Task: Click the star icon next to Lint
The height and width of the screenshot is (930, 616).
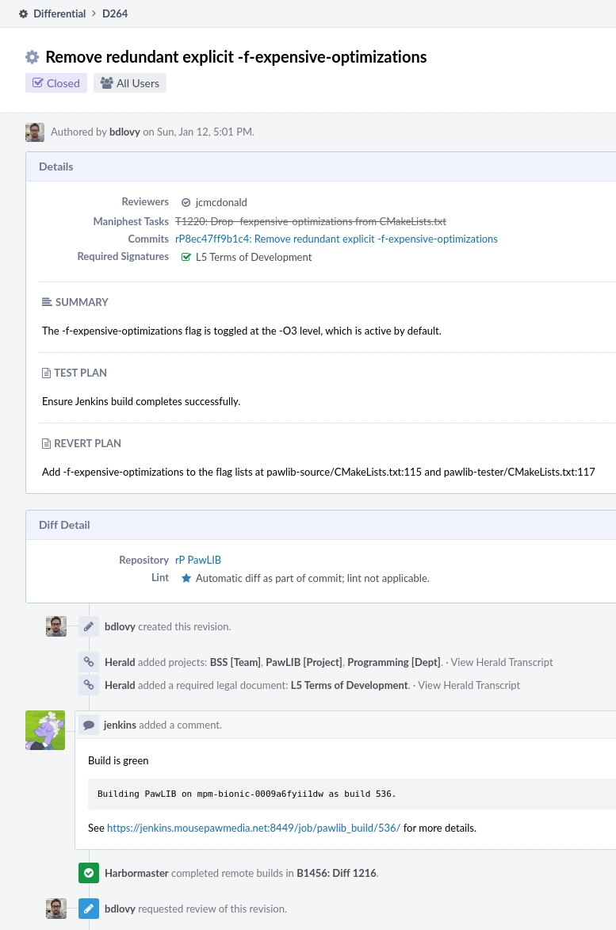Action: click(186, 578)
